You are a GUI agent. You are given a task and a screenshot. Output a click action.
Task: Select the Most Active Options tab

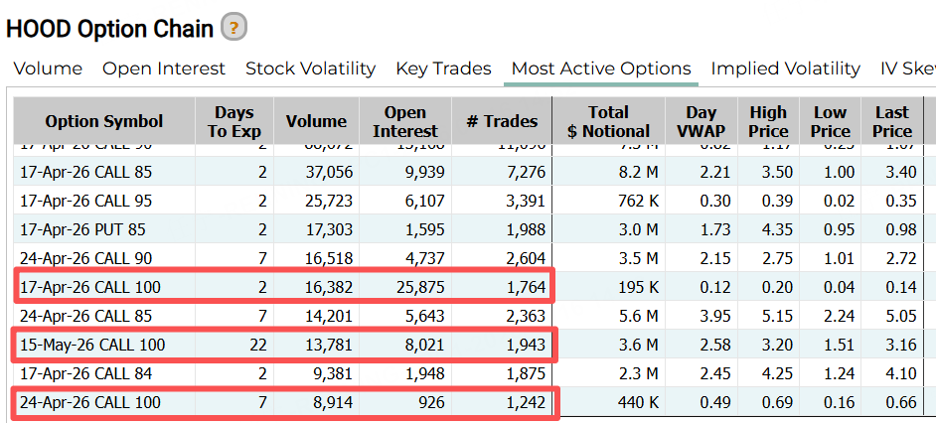coord(601,69)
